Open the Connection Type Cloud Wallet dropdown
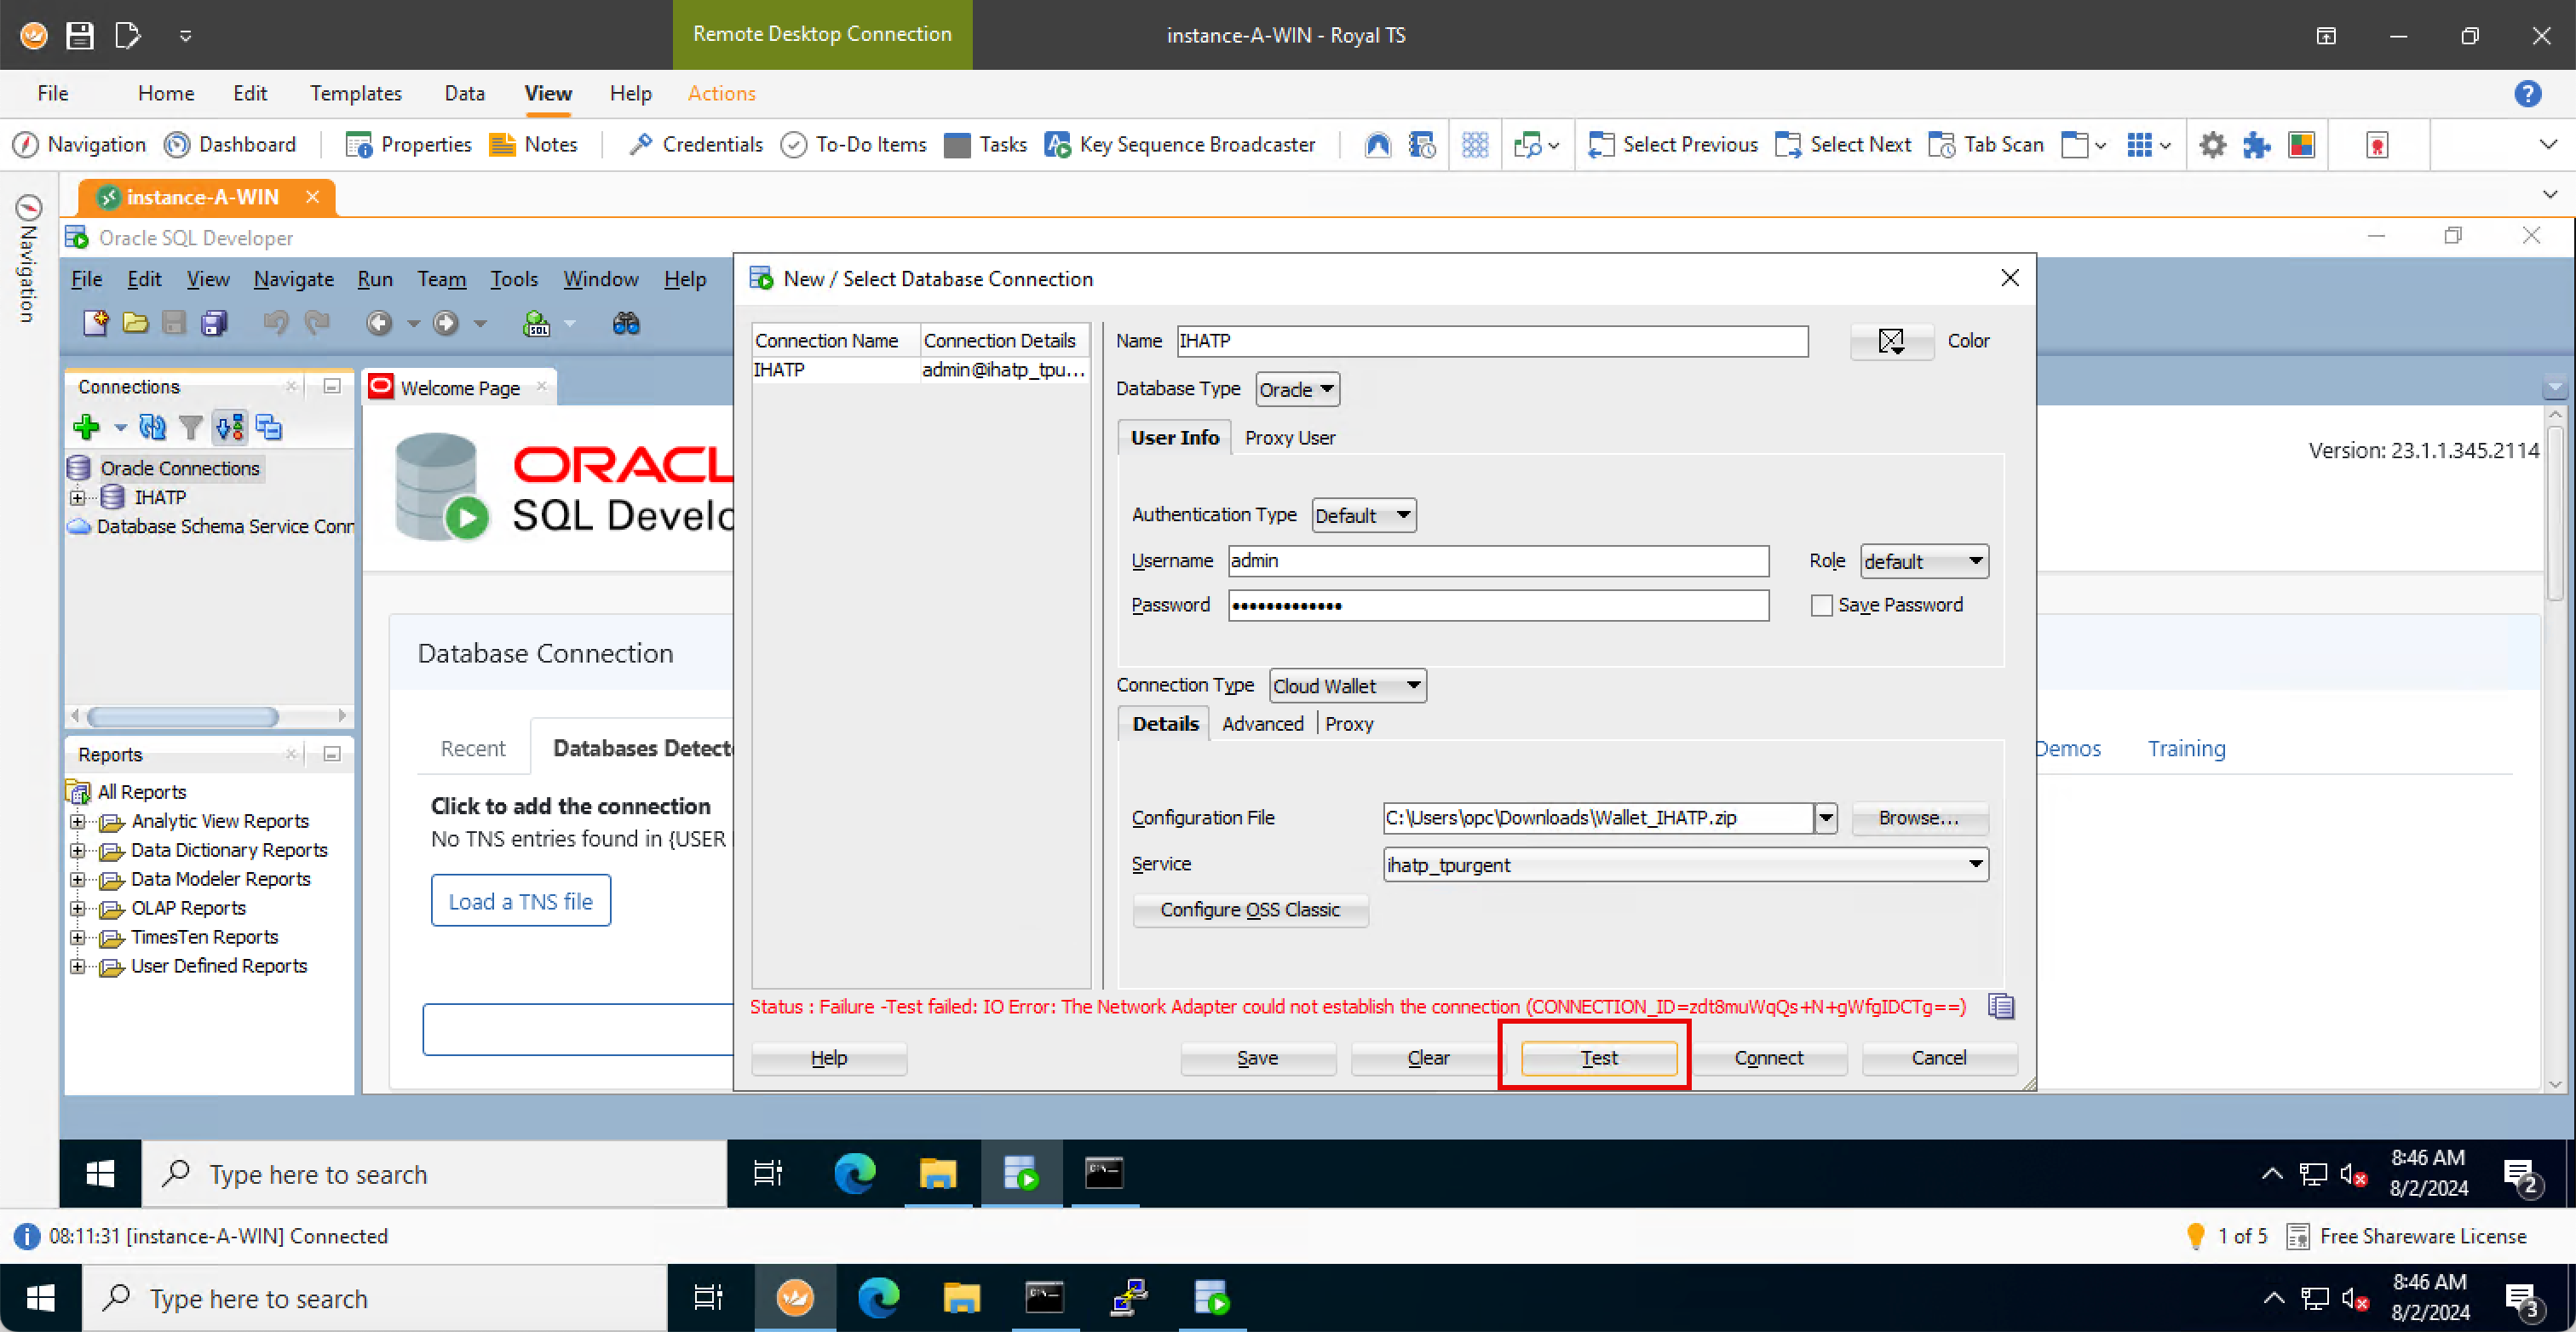 1347,686
